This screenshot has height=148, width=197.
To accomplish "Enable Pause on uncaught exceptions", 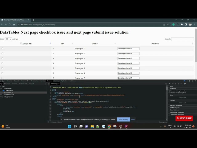I will 169,91.
